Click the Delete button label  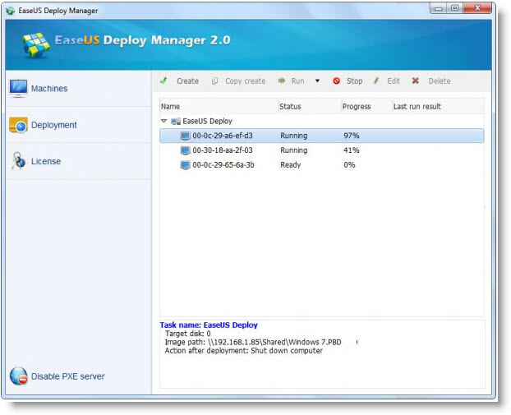(440, 81)
